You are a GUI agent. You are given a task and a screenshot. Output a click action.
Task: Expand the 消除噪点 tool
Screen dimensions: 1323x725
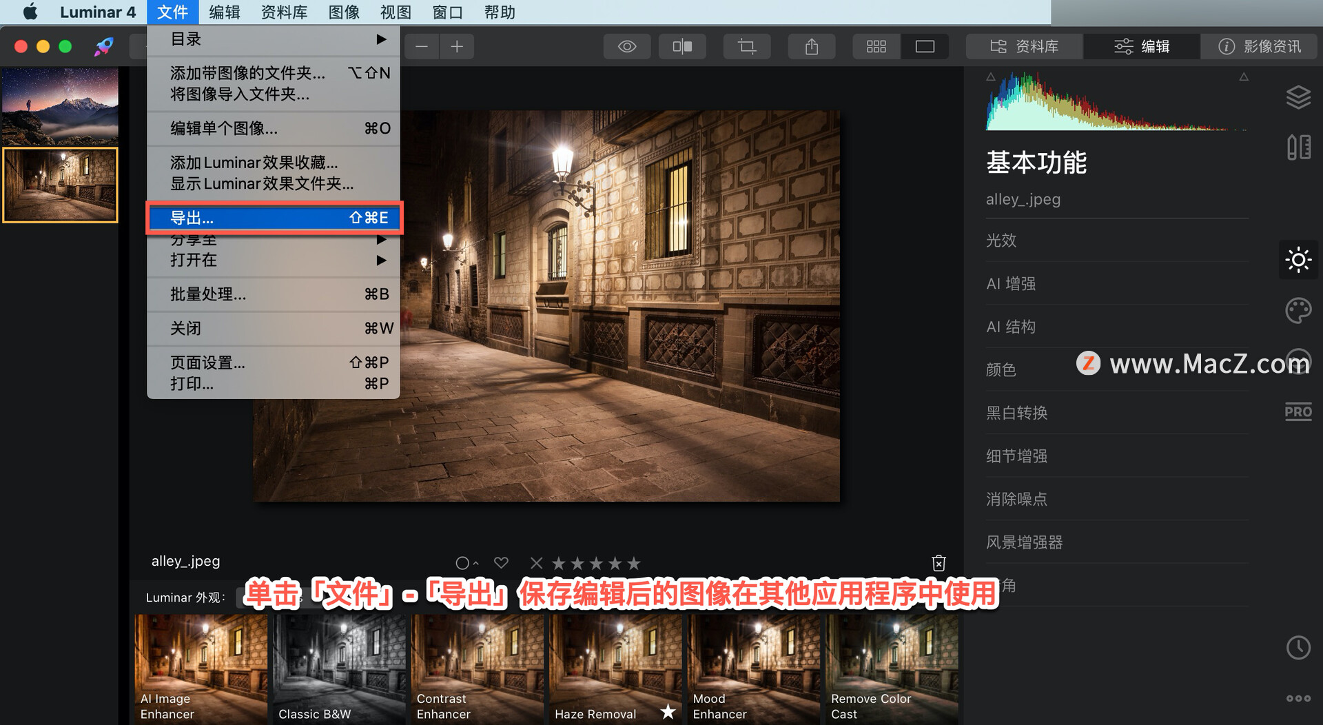(x=1116, y=499)
